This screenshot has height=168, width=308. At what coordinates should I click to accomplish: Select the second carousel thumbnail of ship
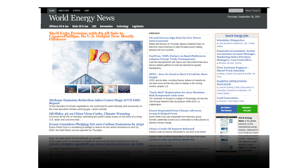(x=84, y=89)
